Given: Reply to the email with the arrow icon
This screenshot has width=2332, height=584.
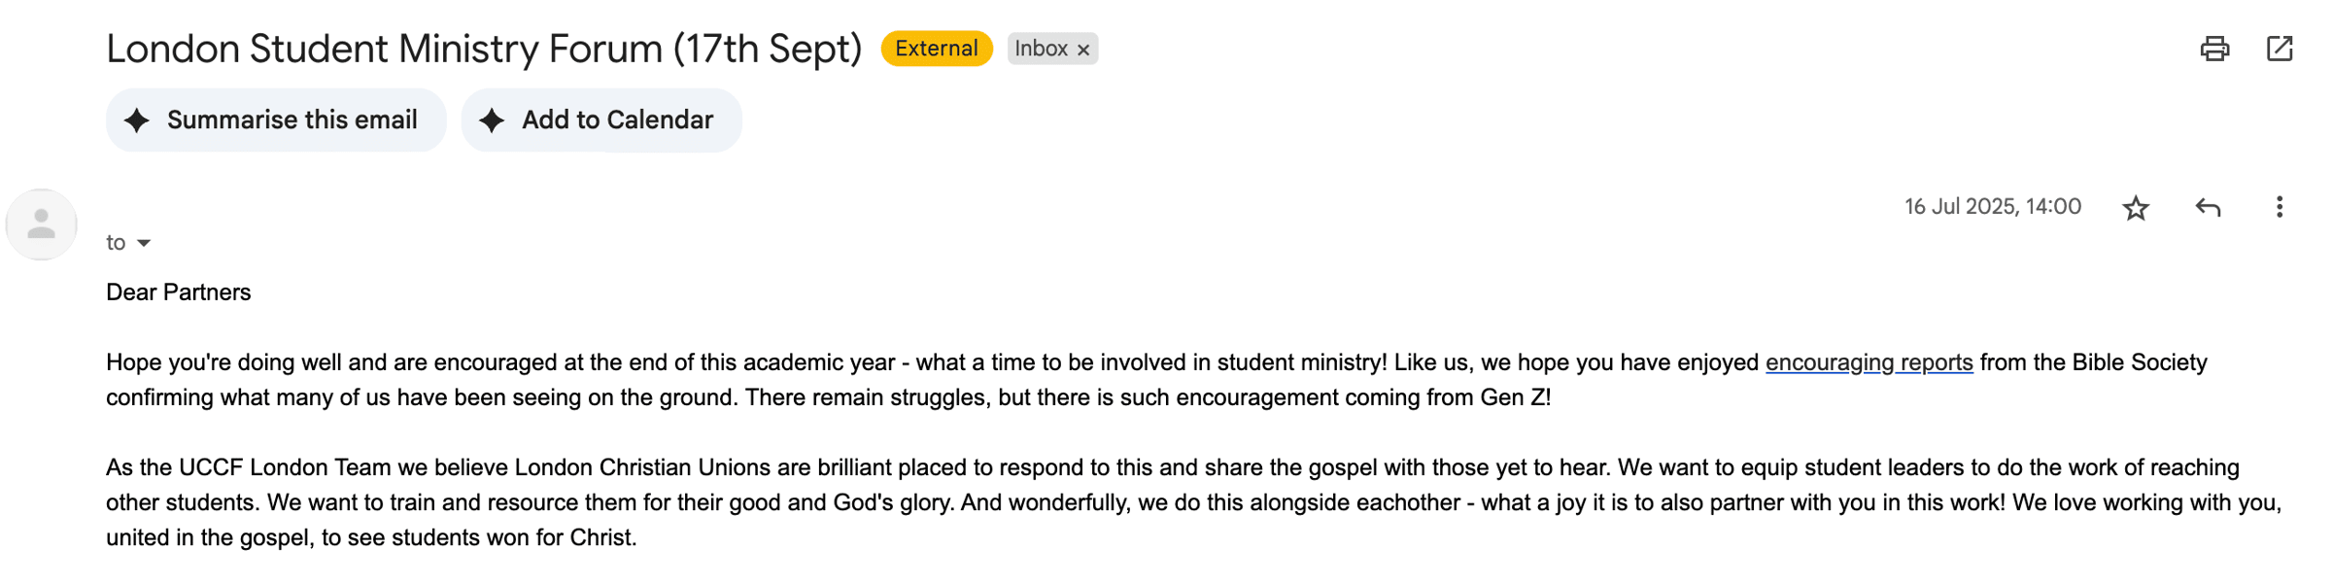Looking at the screenshot, I should (2208, 208).
